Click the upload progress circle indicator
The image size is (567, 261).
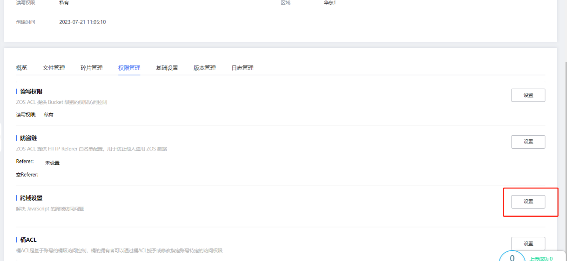(x=512, y=257)
